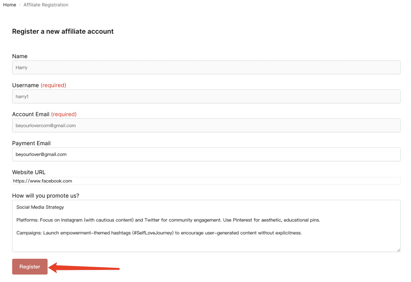Viewport: 411px width, 282px height.
Task: Focus the Name field containing Harry
Action: 206,67
